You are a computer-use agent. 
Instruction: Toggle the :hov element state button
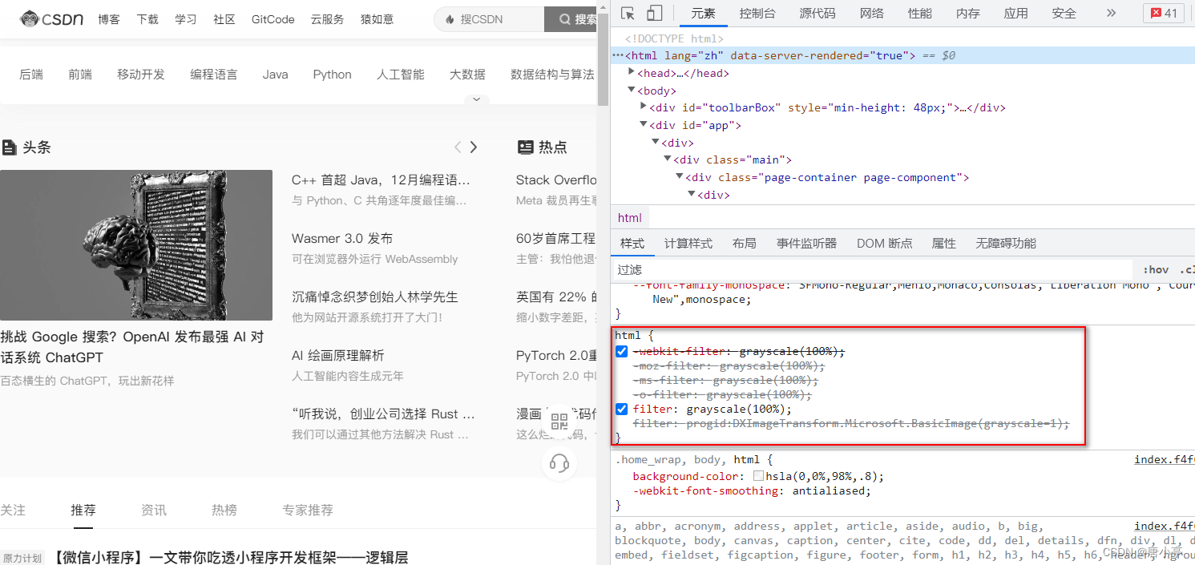[x=1156, y=268]
